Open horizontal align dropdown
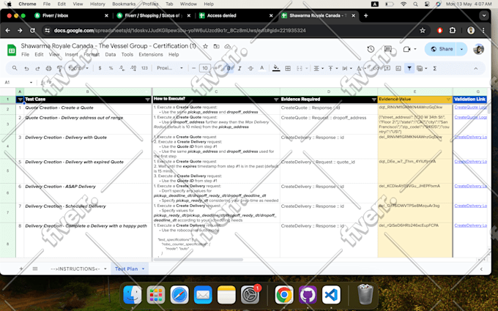Image resolution: width=498 pixels, height=311 pixels. point(318,68)
